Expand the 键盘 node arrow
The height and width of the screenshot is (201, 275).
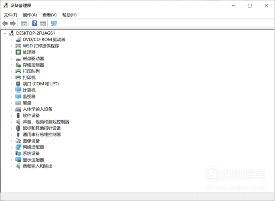[12, 103]
